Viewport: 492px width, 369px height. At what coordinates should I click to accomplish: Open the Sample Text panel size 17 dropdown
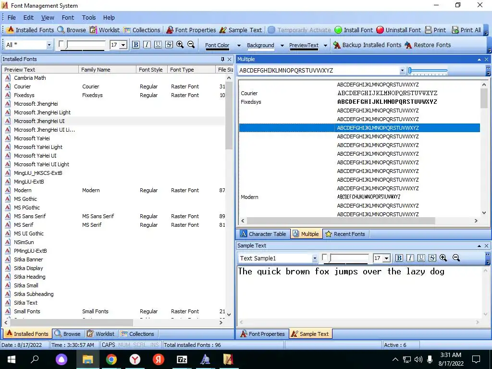pyautogui.click(x=387, y=258)
